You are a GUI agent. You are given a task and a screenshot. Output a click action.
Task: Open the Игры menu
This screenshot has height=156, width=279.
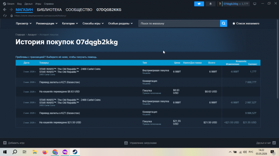pyautogui.click(x=38, y=4)
